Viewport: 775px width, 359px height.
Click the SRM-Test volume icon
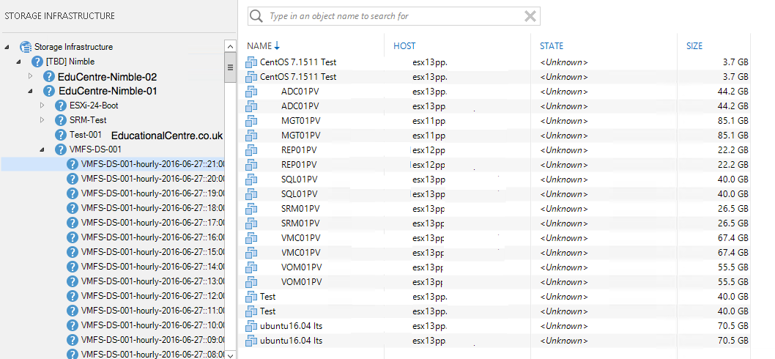[x=61, y=120]
